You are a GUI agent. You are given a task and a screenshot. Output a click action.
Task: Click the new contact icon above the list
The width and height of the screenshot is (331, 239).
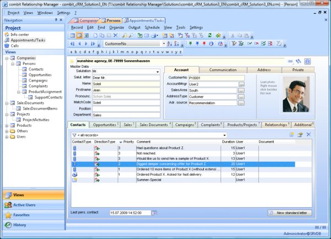[292, 134]
